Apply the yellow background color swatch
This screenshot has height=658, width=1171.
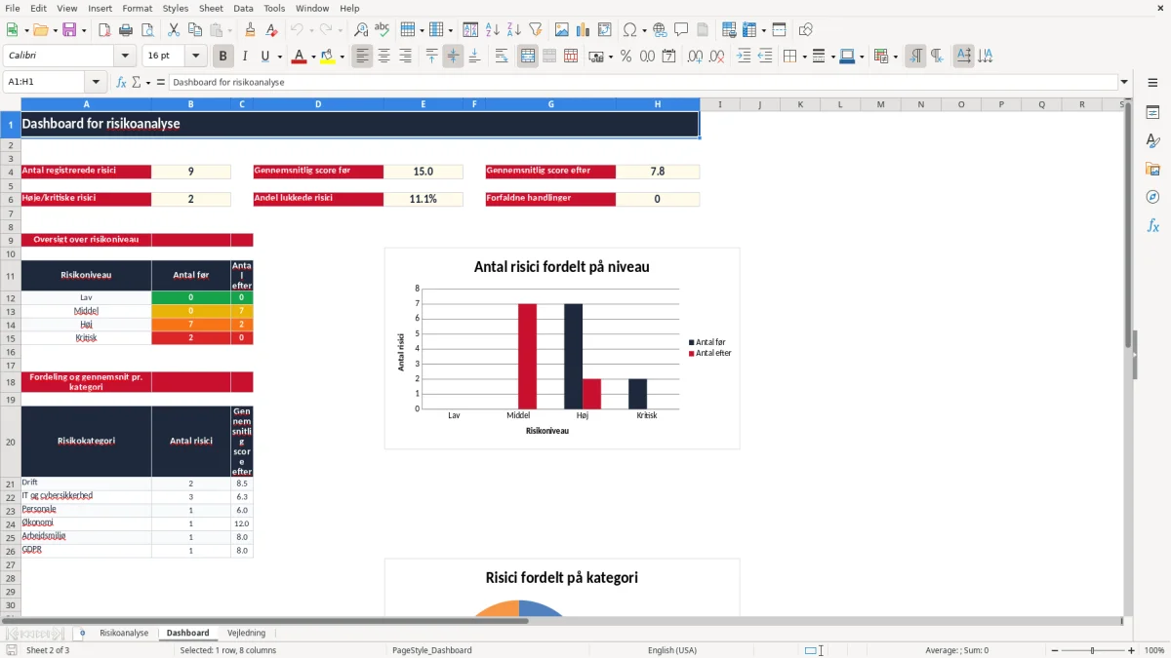click(x=327, y=57)
